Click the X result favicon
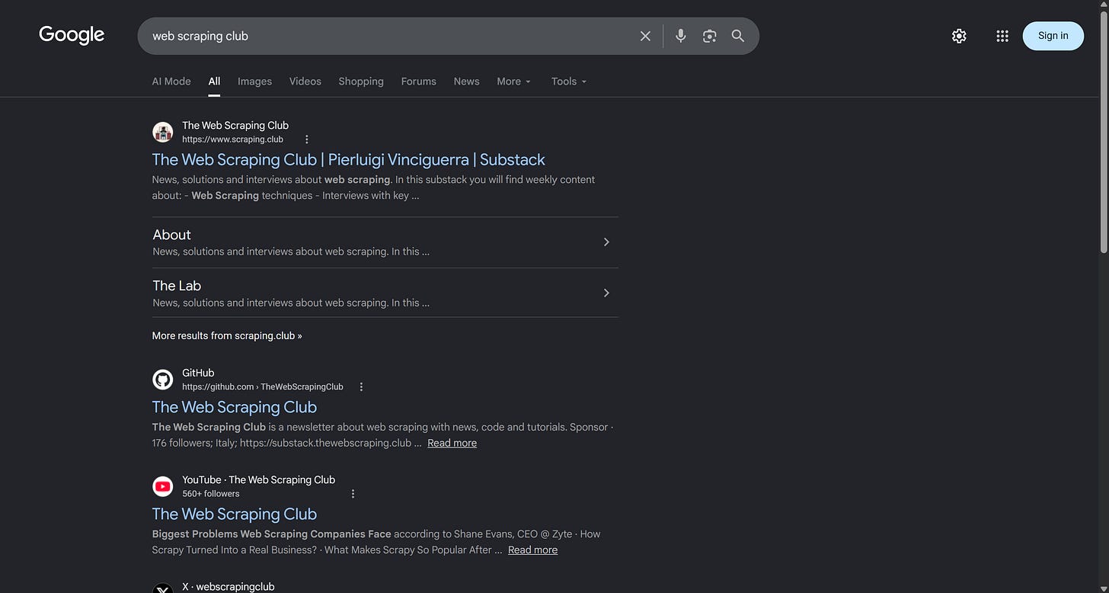The width and height of the screenshot is (1109, 593). (x=163, y=588)
